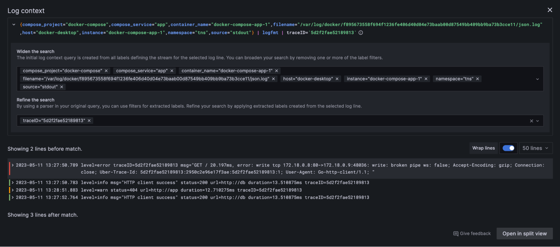Toggle the Wrap lines switch

click(508, 148)
